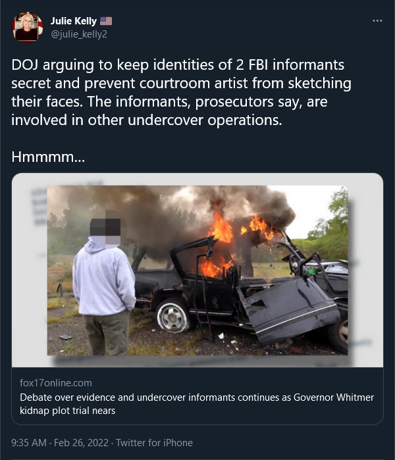Select the person in the gray hoodie
The image size is (395, 460).
tap(104, 283)
